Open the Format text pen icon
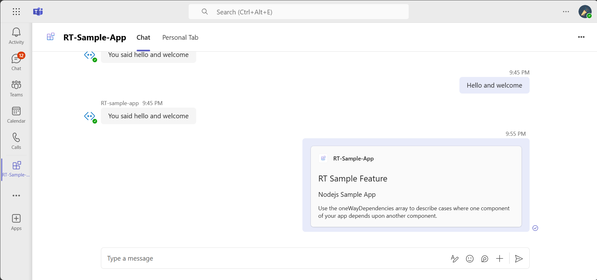 click(x=454, y=259)
